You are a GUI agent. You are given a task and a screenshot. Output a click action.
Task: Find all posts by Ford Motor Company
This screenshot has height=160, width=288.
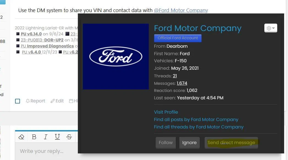coord(196,119)
